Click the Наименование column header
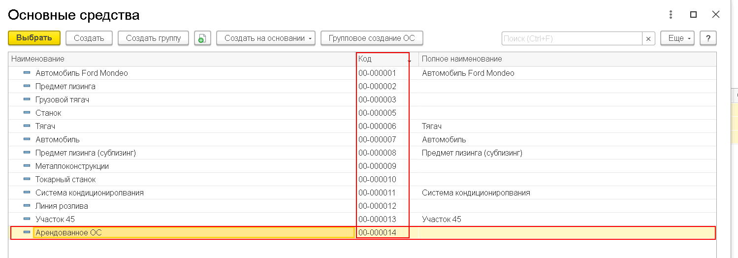 click(x=182, y=59)
